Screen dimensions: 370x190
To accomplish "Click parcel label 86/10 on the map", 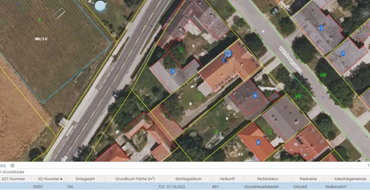I will point(41,39).
